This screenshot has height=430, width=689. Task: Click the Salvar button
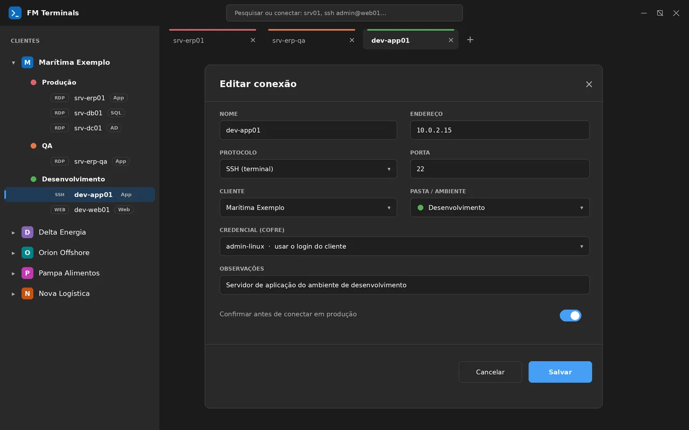click(560, 372)
